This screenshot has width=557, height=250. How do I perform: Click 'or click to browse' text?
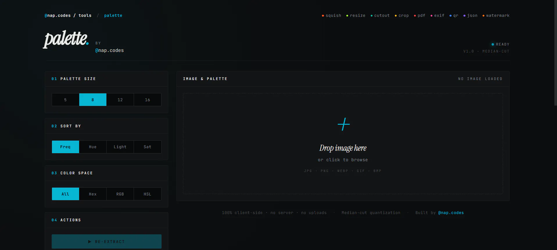pos(343,160)
